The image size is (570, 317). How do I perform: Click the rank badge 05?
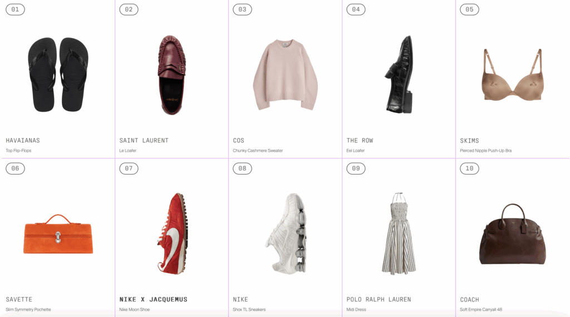pos(469,9)
